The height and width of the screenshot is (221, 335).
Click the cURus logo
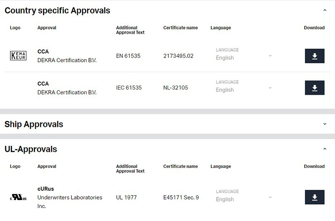point(18,197)
